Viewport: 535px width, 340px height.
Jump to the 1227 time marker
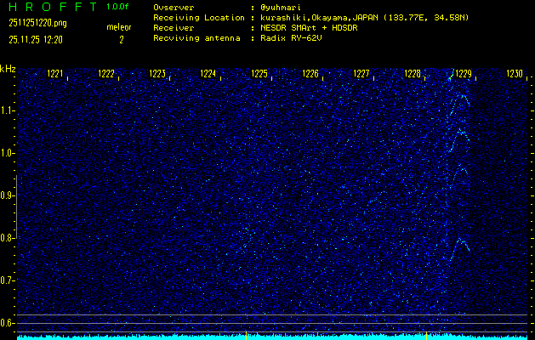pos(361,74)
